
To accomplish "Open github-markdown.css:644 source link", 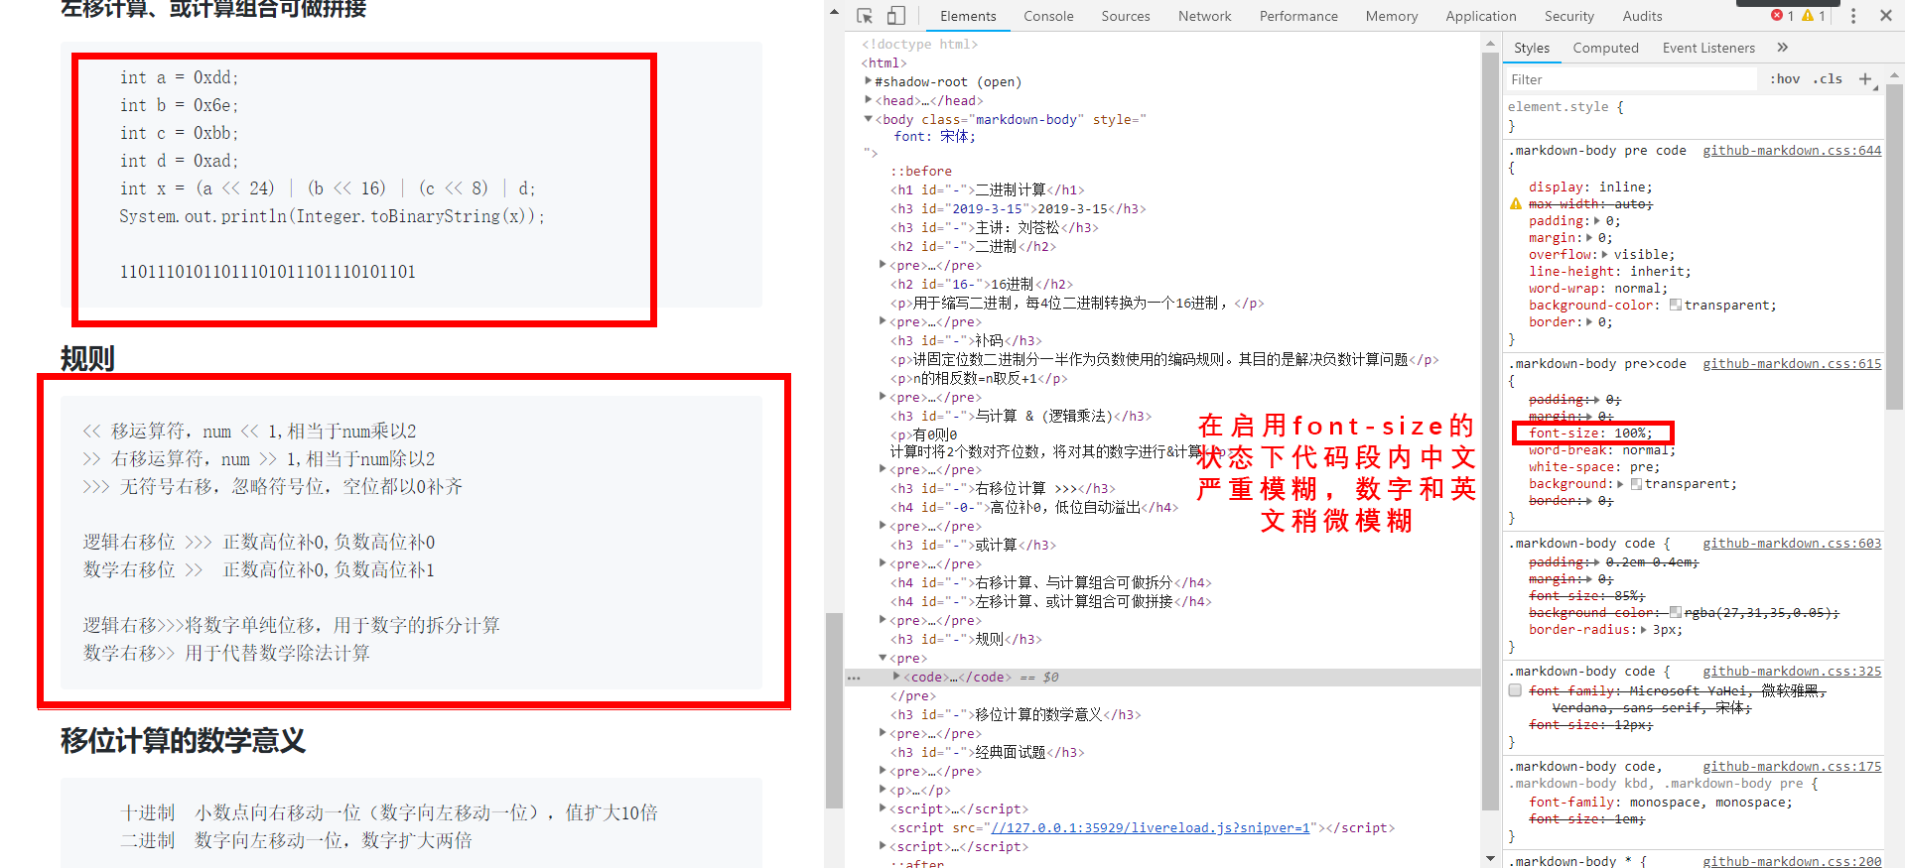I will [1792, 151].
